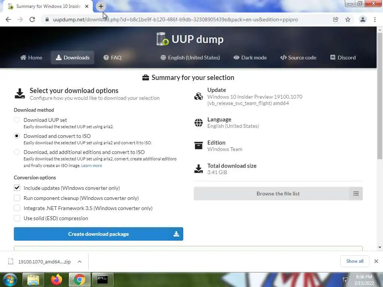This screenshot has height=287, width=383.
Task: Select Download, add additional editions option
Action: pos(16,152)
